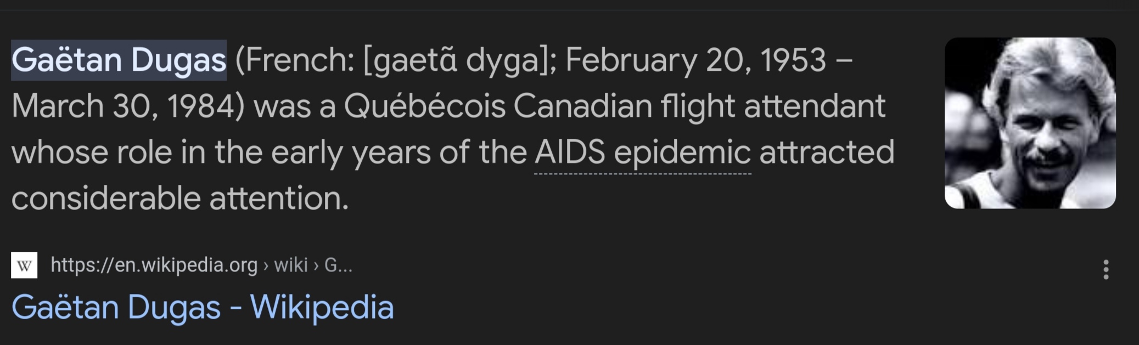Open the three-dot result options menu
The width and height of the screenshot is (1139, 345).
coord(1106,269)
